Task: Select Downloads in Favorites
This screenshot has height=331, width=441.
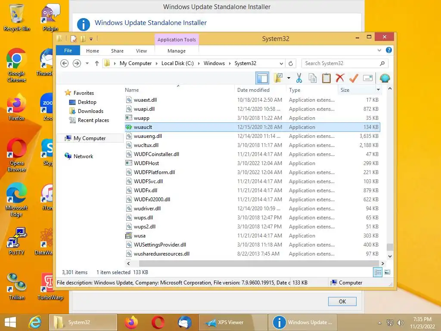Action: 90,111
